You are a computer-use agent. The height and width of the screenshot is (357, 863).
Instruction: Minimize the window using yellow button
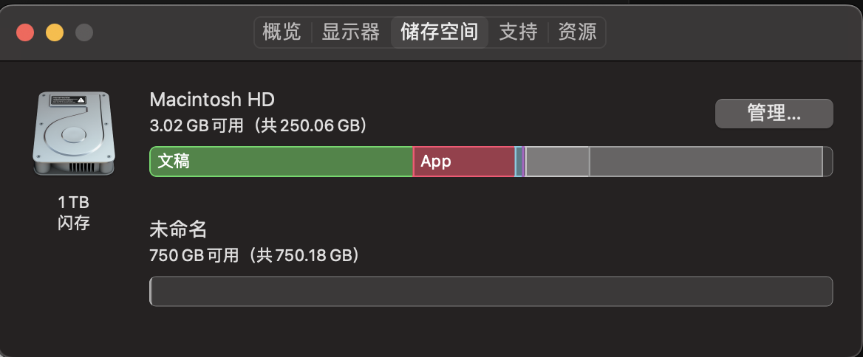click(55, 32)
